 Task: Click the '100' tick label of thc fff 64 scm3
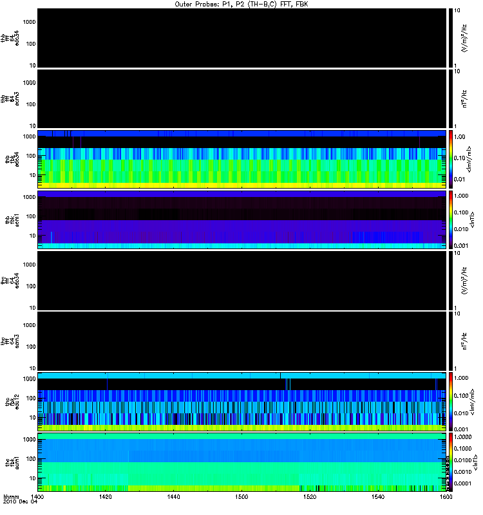(31, 347)
